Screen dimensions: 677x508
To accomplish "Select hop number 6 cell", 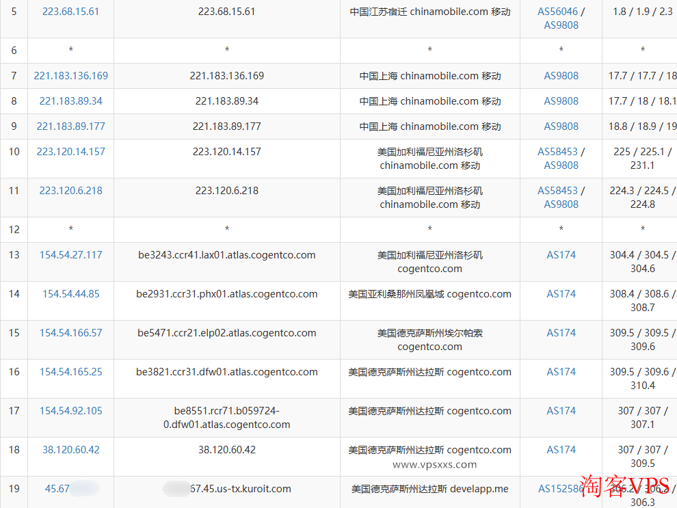I will 14,51.
